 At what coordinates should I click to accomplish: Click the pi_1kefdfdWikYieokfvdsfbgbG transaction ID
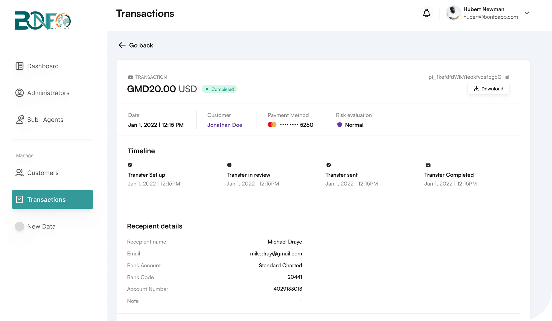point(465,77)
